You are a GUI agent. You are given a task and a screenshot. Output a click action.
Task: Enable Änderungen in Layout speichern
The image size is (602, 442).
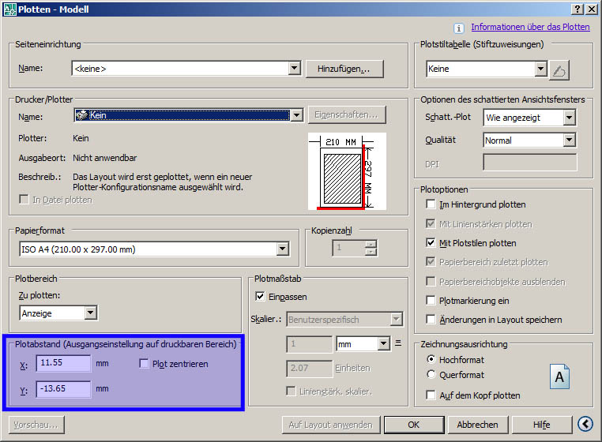coord(431,319)
